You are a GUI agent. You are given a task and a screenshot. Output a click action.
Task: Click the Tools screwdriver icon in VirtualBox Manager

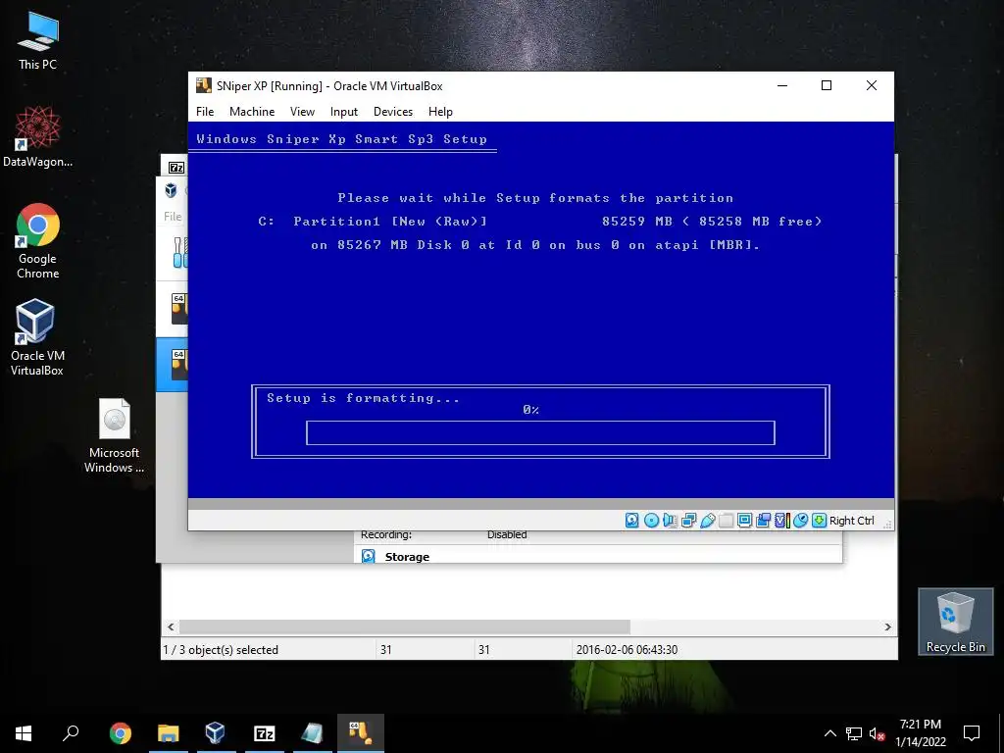pyautogui.click(x=180, y=252)
